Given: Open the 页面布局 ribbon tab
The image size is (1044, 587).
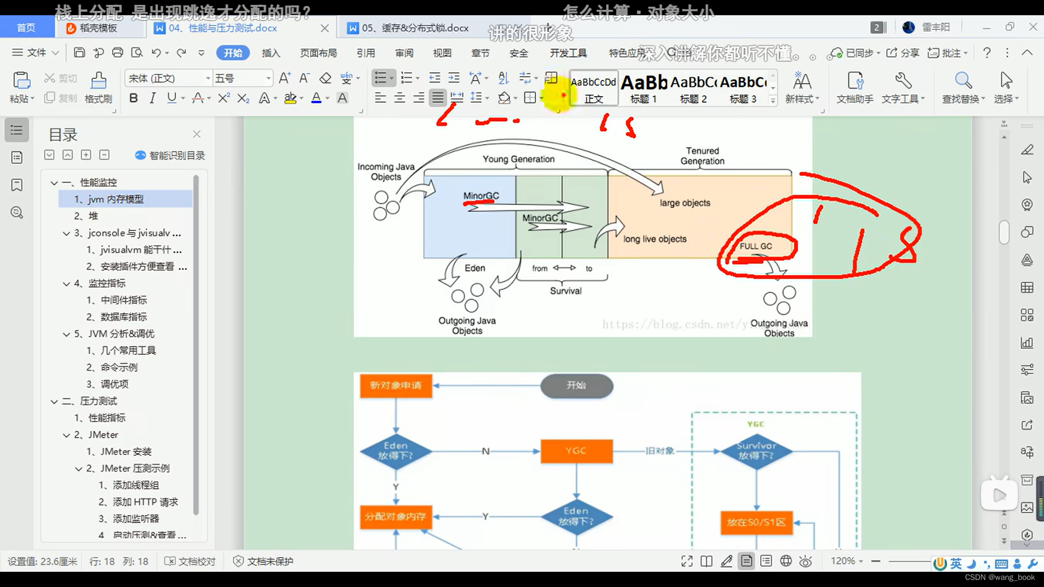Looking at the screenshot, I should click(319, 53).
